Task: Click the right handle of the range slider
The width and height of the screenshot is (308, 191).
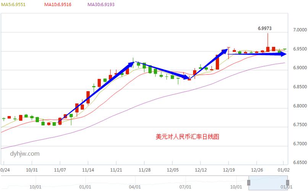Action: tap(287, 183)
